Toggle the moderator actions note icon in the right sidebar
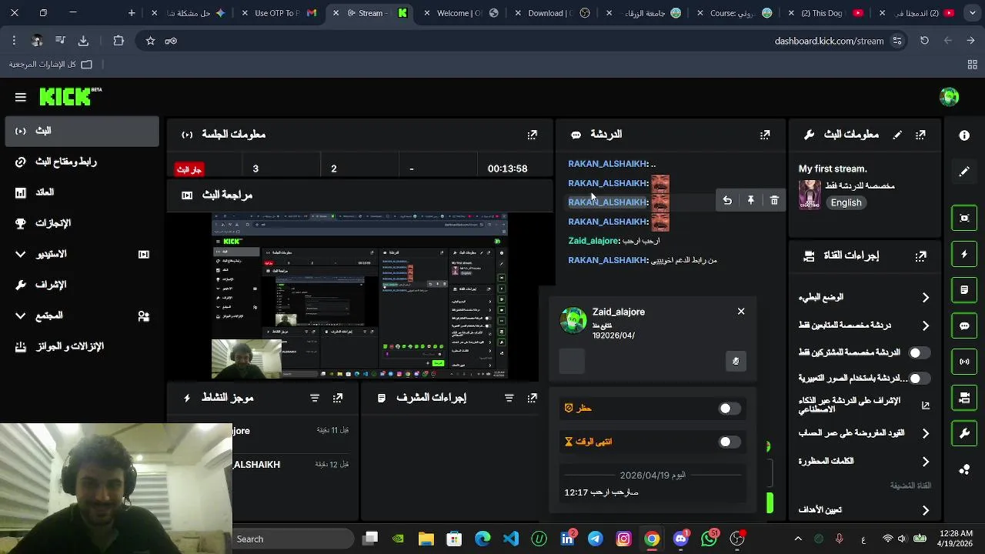The image size is (985, 554). pyautogui.click(x=964, y=290)
